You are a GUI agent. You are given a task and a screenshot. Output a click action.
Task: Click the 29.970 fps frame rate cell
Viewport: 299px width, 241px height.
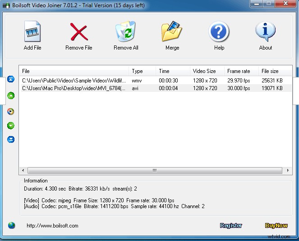click(x=239, y=81)
